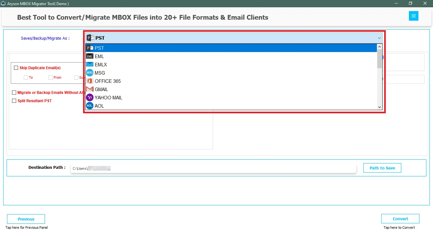433x231 pixels.
Task: Tick the From duplicate filter checkbox
Action: point(50,77)
